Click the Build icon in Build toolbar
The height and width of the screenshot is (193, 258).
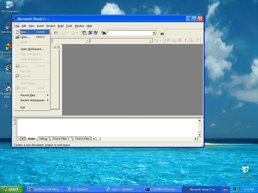coord(174,40)
